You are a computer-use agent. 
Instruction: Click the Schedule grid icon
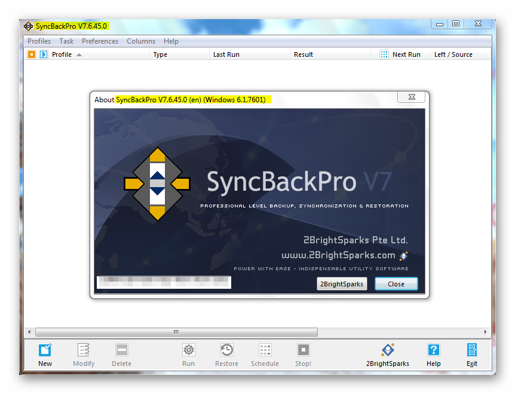click(x=265, y=350)
